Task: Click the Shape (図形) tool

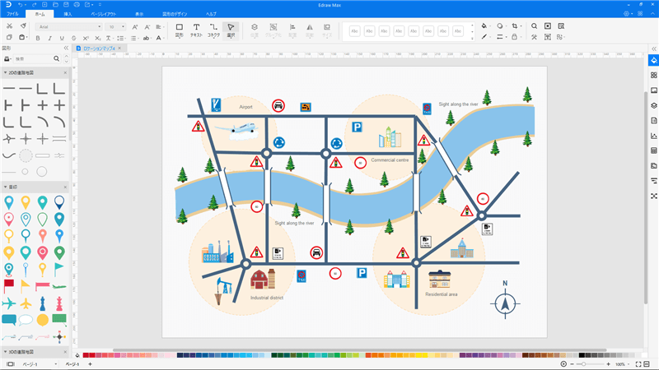Action: click(x=179, y=30)
